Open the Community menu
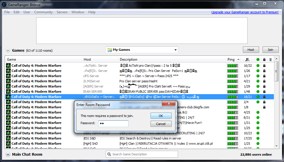Image resolution: width=284 pixels, height=162 pixels. [x=43, y=12]
